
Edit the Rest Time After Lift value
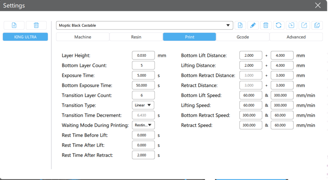(143, 145)
